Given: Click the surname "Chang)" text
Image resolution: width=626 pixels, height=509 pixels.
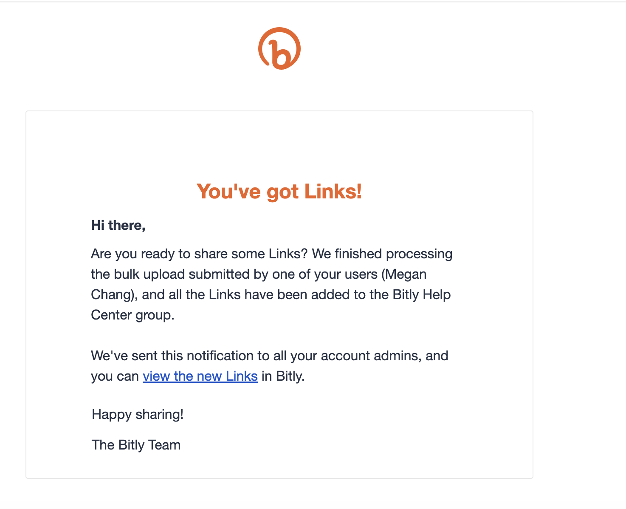Looking at the screenshot, I should click(115, 295).
